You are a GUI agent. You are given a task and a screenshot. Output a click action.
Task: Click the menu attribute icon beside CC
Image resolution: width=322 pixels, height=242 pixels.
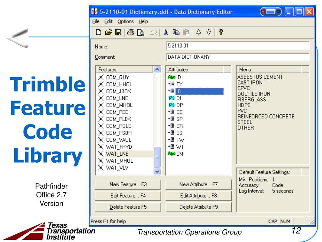(171, 112)
